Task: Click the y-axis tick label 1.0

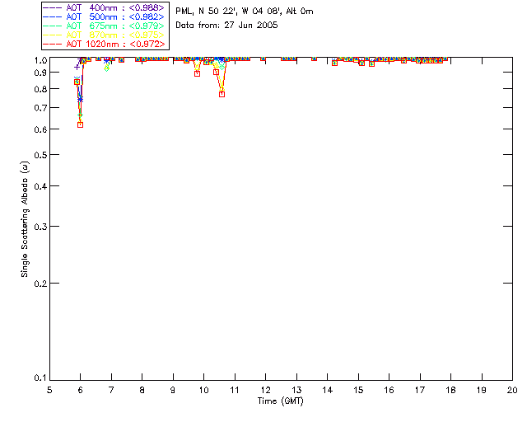Action: coord(40,60)
